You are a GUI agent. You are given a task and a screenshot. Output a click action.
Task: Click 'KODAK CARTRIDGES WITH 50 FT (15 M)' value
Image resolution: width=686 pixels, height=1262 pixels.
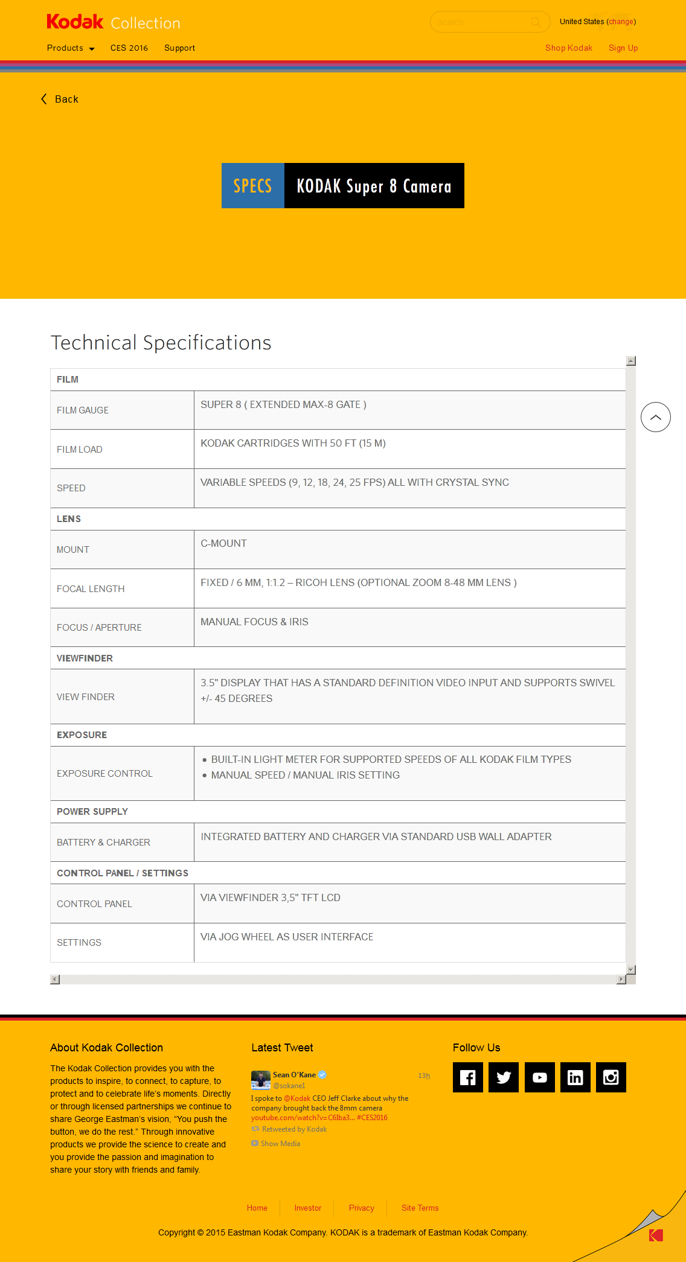[293, 443]
